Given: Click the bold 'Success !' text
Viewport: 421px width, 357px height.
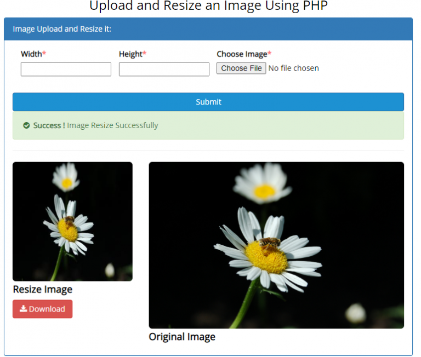Looking at the screenshot, I should pos(49,125).
